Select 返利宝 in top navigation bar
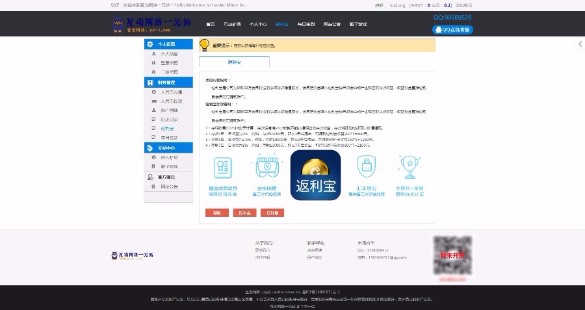 pyautogui.click(x=282, y=24)
